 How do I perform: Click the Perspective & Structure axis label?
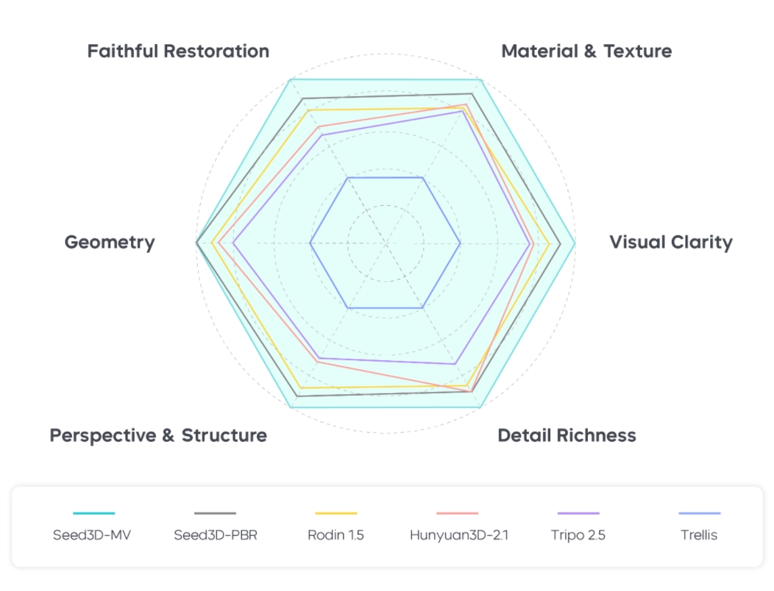click(x=158, y=435)
